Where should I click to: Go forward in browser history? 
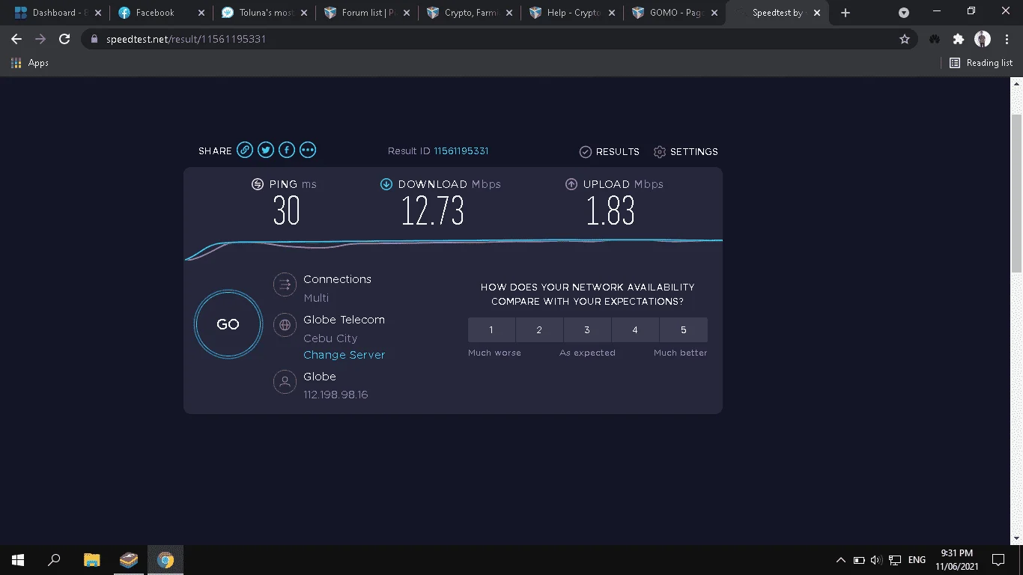(40, 39)
